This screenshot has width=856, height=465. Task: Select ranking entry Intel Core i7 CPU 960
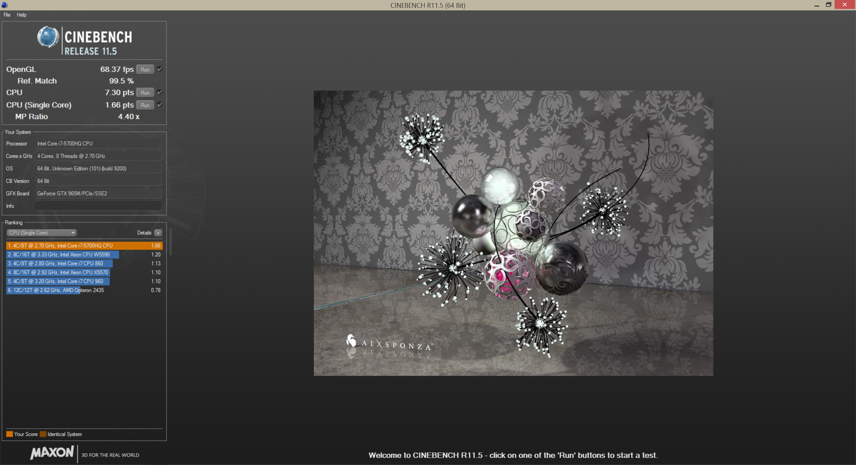pyautogui.click(x=84, y=281)
